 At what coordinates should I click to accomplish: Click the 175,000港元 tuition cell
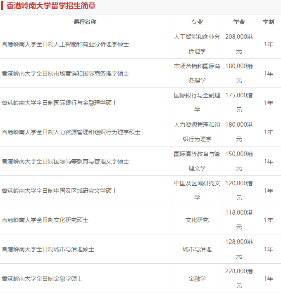click(239, 103)
